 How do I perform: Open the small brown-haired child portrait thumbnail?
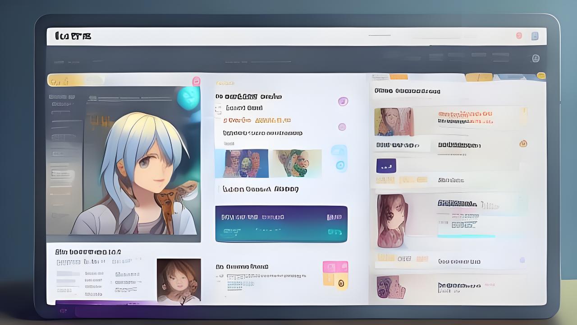179,279
